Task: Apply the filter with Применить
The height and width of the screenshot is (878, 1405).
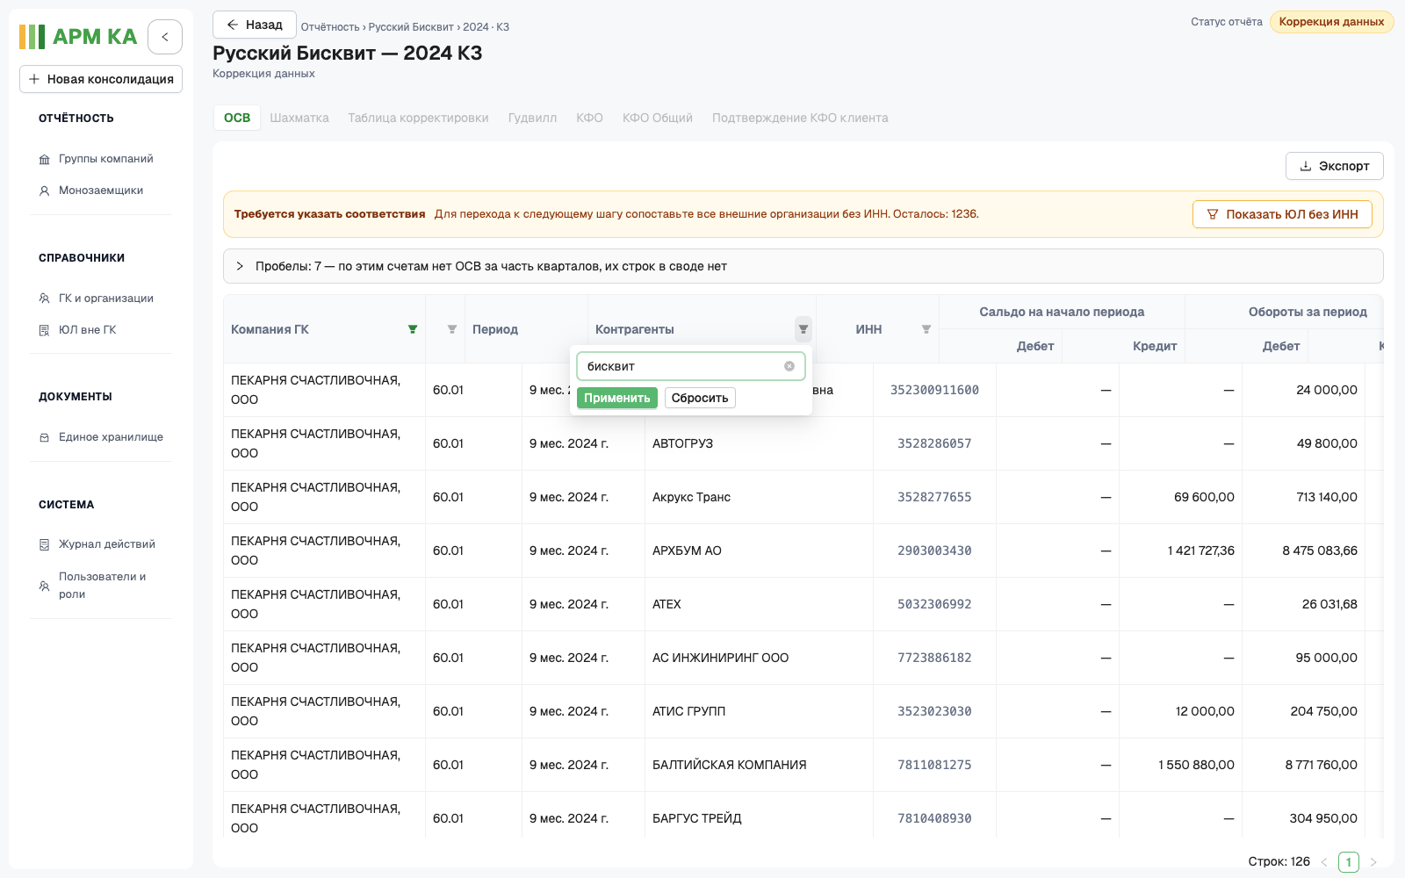Action: (617, 398)
